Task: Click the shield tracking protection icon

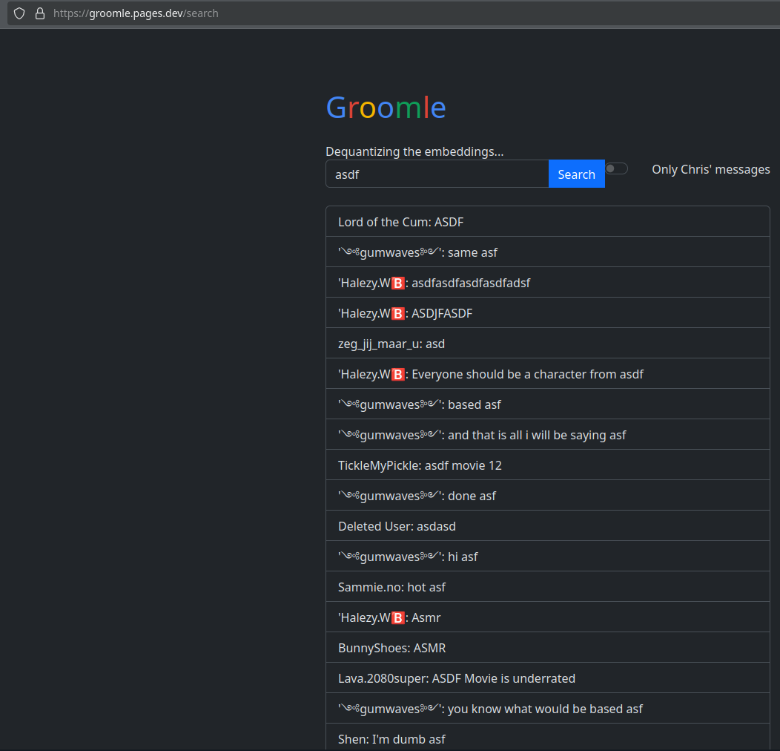Action: (x=19, y=13)
